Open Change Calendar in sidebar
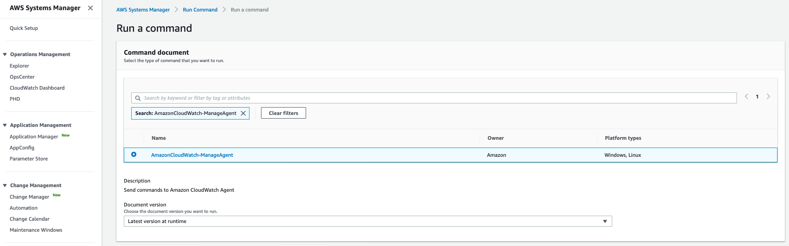Screen dimensions: 789x246 pos(29,219)
